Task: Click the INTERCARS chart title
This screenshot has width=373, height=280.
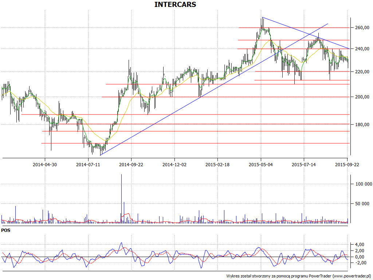Action: click(x=175, y=4)
